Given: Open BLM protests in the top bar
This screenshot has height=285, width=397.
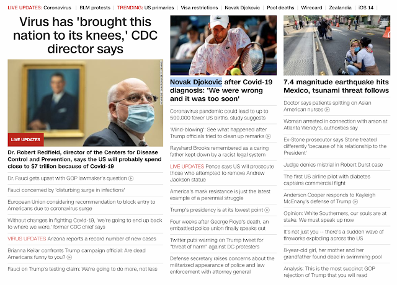Looking at the screenshot, I should (95, 8).
